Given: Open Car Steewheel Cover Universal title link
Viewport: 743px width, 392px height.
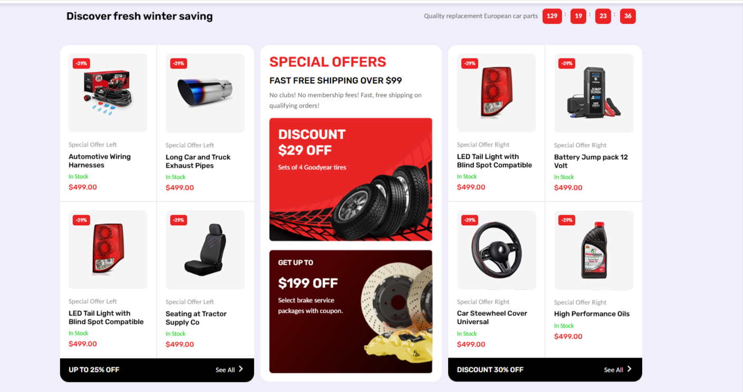Looking at the screenshot, I should tap(493, 318).
